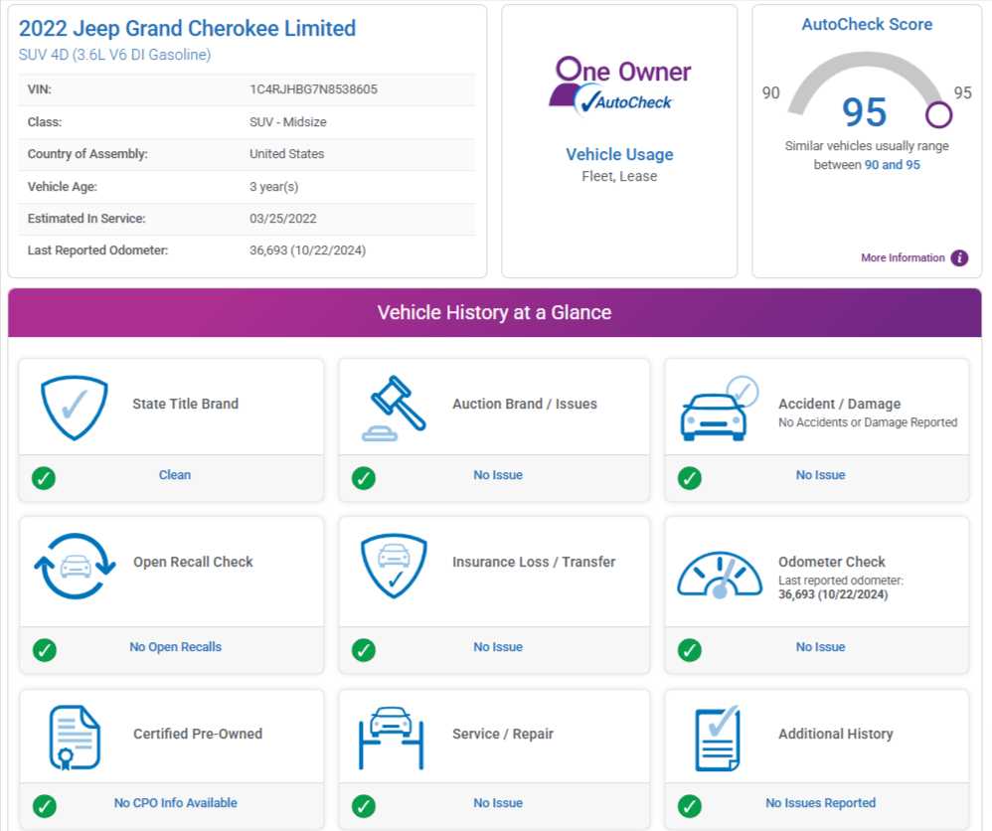The width and height of the screenshot is (992, 831).
Task: Click the State Title Brand shield icon
Action: pos(74,408)
